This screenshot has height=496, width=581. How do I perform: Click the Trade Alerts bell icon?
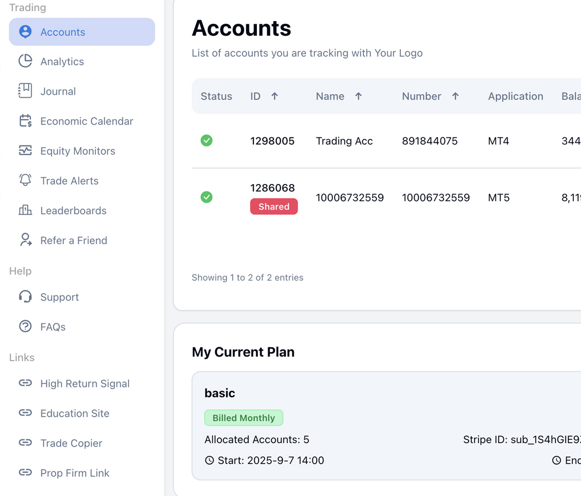(x=25, y=180)
